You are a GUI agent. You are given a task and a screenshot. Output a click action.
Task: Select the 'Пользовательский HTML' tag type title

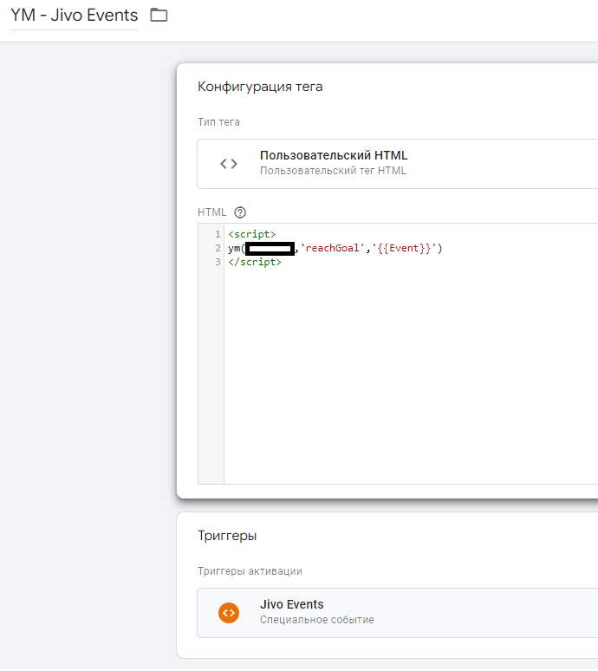coord(333,155)
